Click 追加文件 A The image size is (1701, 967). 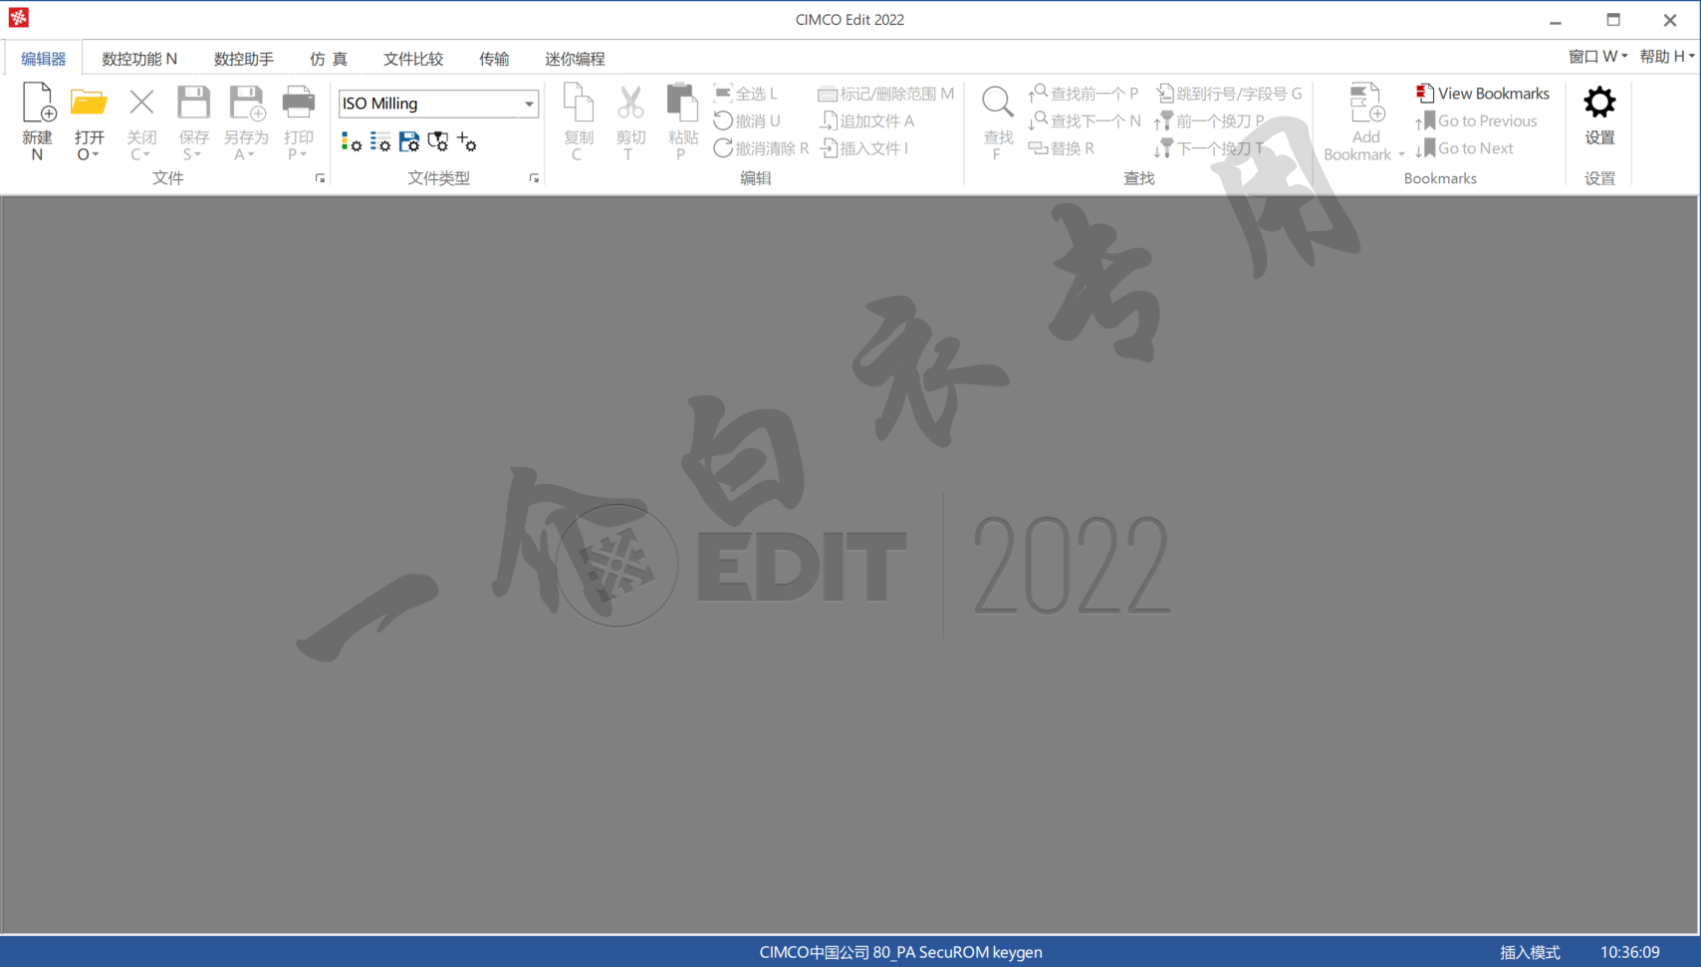[866, 121]
